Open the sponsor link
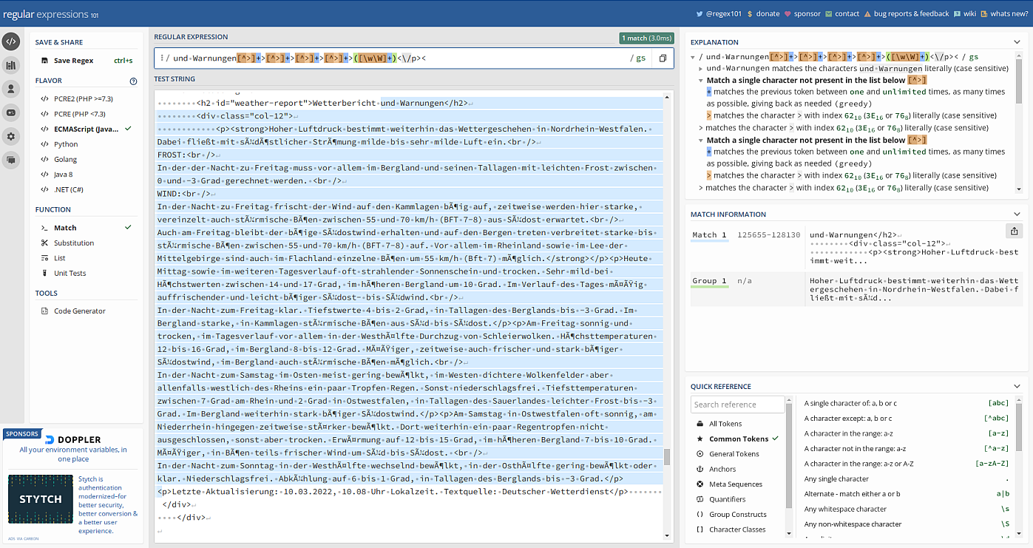 (802, 13)
